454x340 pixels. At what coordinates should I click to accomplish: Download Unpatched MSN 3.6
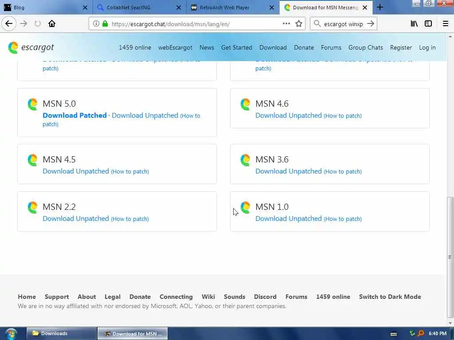[x=288, y=171]
